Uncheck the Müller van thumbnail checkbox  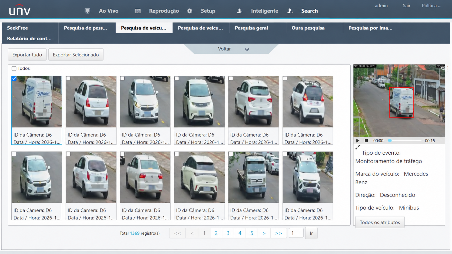click(14, 78)
